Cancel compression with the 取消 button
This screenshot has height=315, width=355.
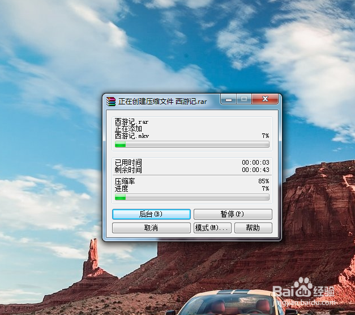click(x=151, y=228)
